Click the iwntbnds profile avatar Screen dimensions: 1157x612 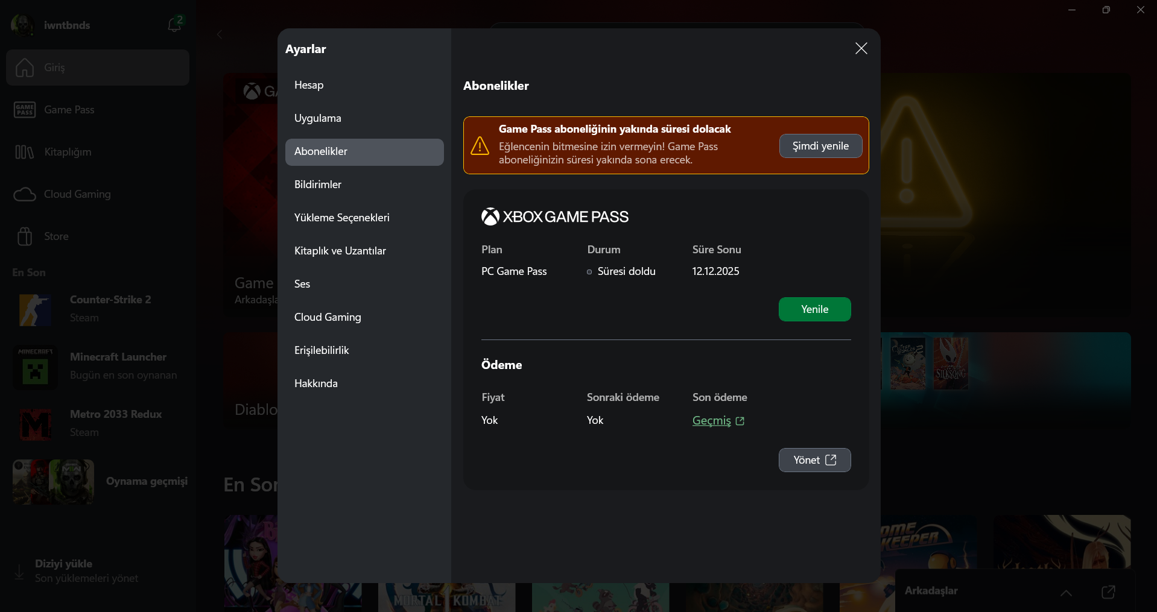[x=22, y=25]
